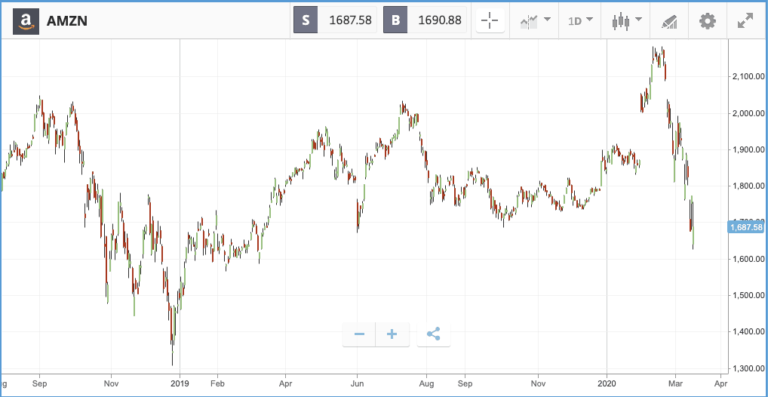Click the Buy button showing 1690.88
Screen dimensions: 768x397
click(425, 20)
